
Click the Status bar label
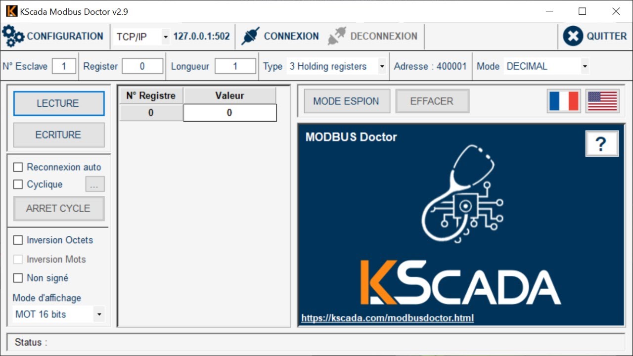(31, 342)
